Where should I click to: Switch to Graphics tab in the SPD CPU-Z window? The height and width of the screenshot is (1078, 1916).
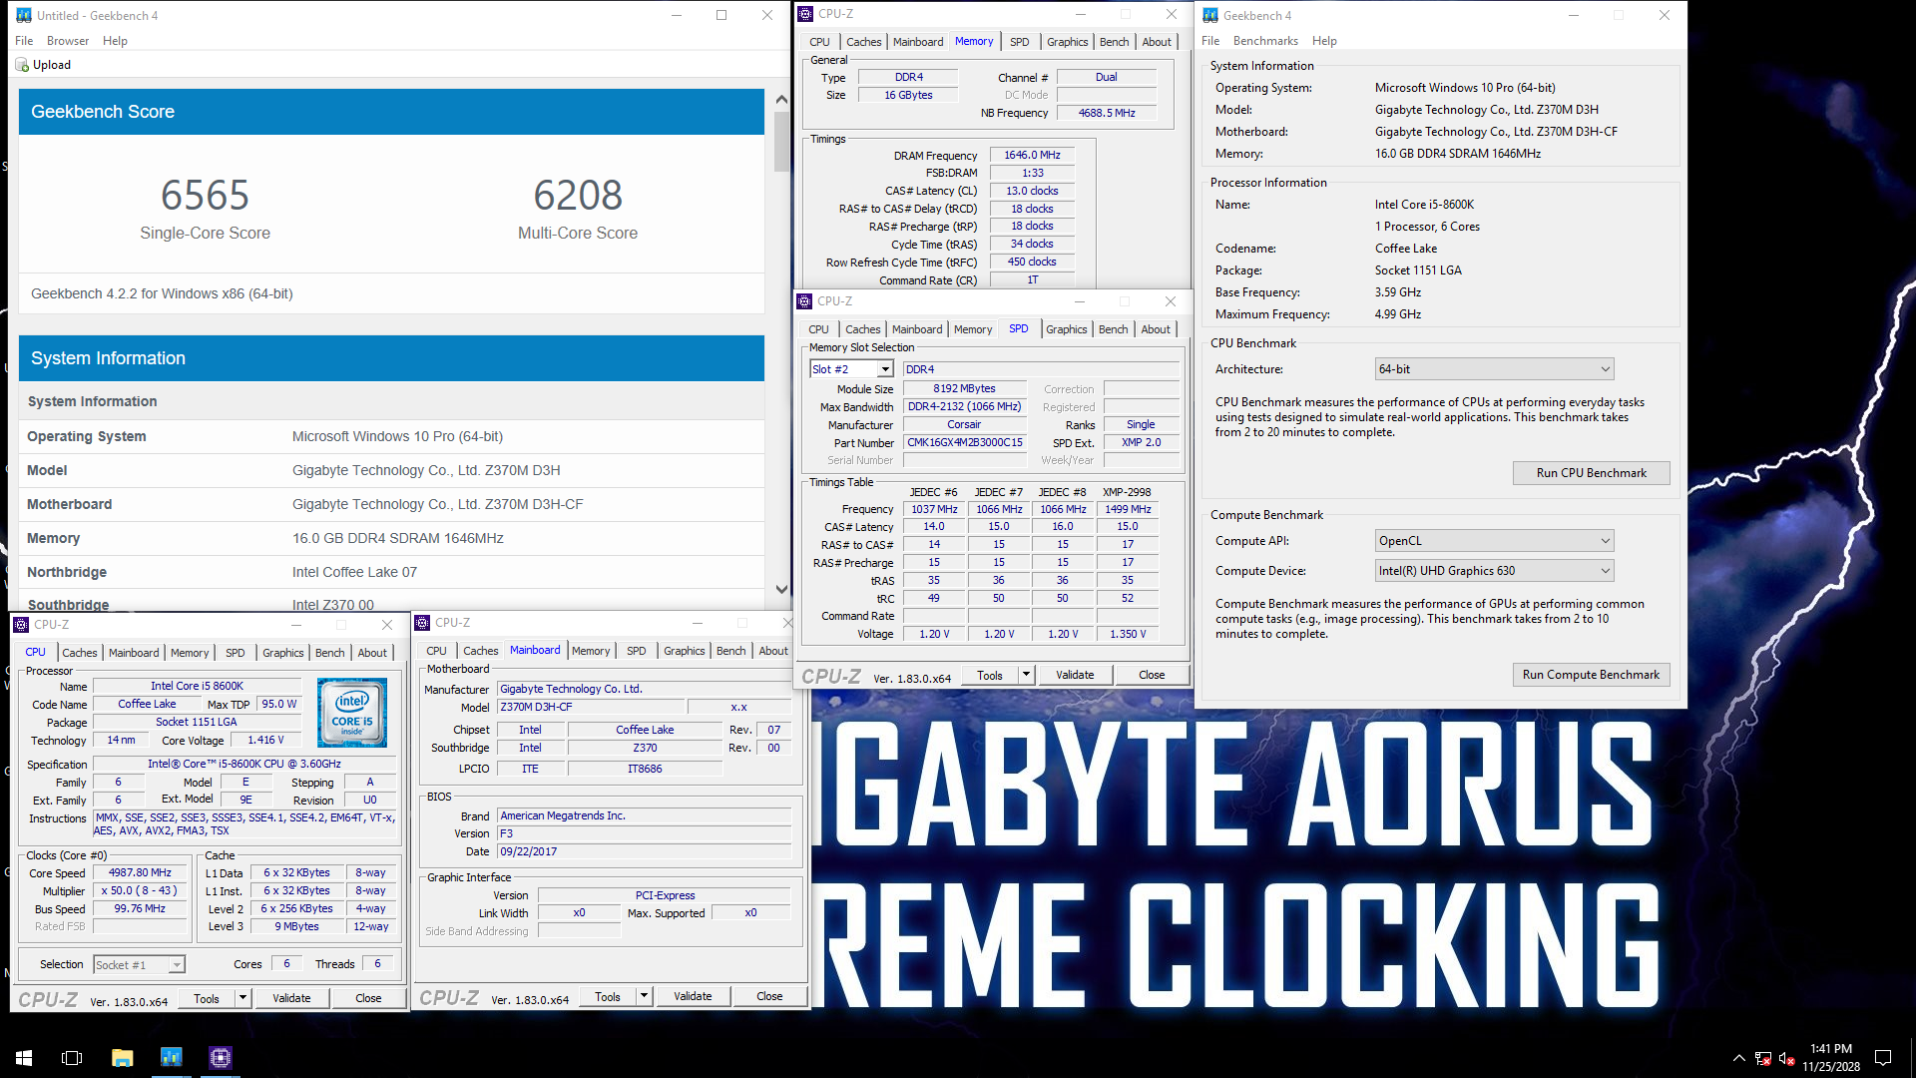(1066, 329)
